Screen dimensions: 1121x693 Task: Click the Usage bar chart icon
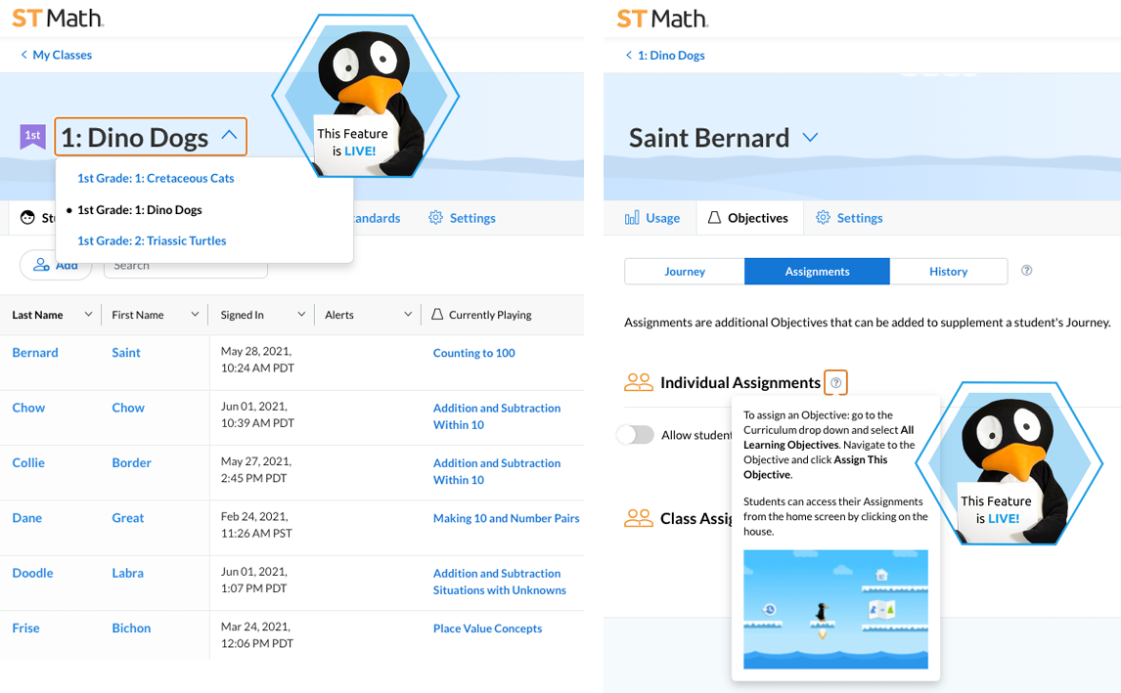click(632, 218)
